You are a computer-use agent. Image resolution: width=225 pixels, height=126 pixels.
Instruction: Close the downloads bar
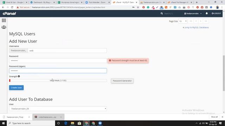[x=223, y=117]
